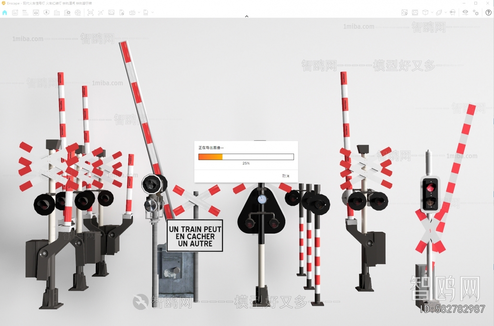Toggle VR headset mode
Viewport: 494px width, 326px height.
point(452,13)
